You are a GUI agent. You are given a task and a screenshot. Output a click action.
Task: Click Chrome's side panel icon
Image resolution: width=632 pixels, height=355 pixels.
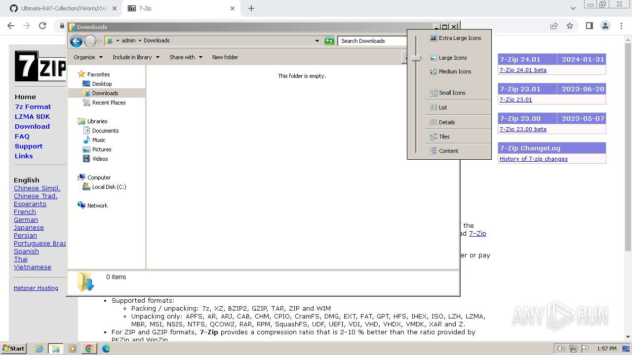(589, 26)
